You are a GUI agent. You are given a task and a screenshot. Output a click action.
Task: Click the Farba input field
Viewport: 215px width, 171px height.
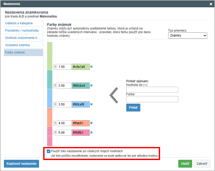[152, 99]
